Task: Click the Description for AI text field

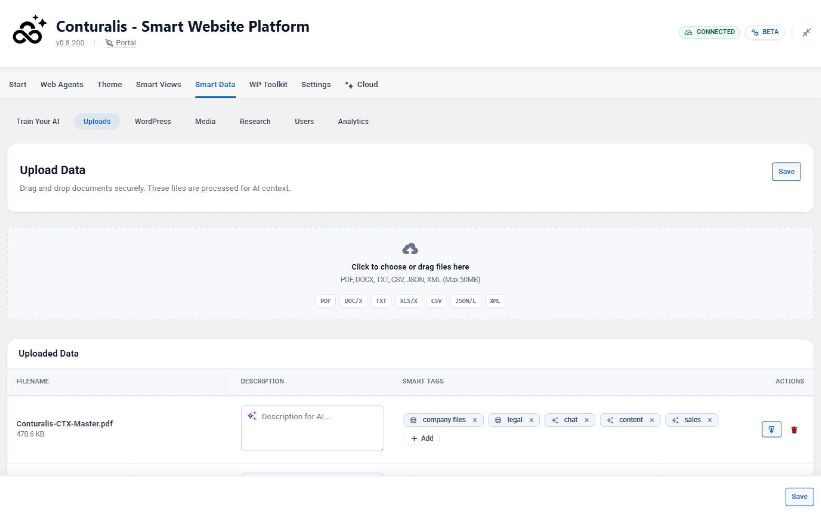Action: (x=312, y=428)
